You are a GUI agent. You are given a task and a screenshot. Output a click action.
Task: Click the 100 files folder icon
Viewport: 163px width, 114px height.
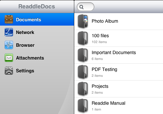(83, 38)
